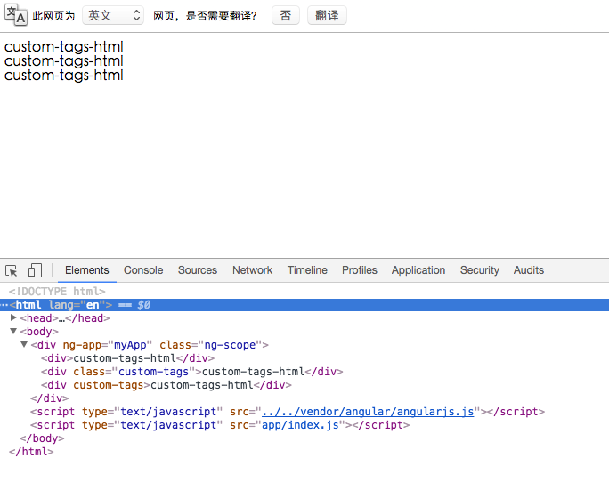Open the Security tab
Viewport: 609px width, 490px height.
click(x=480, y=270)
